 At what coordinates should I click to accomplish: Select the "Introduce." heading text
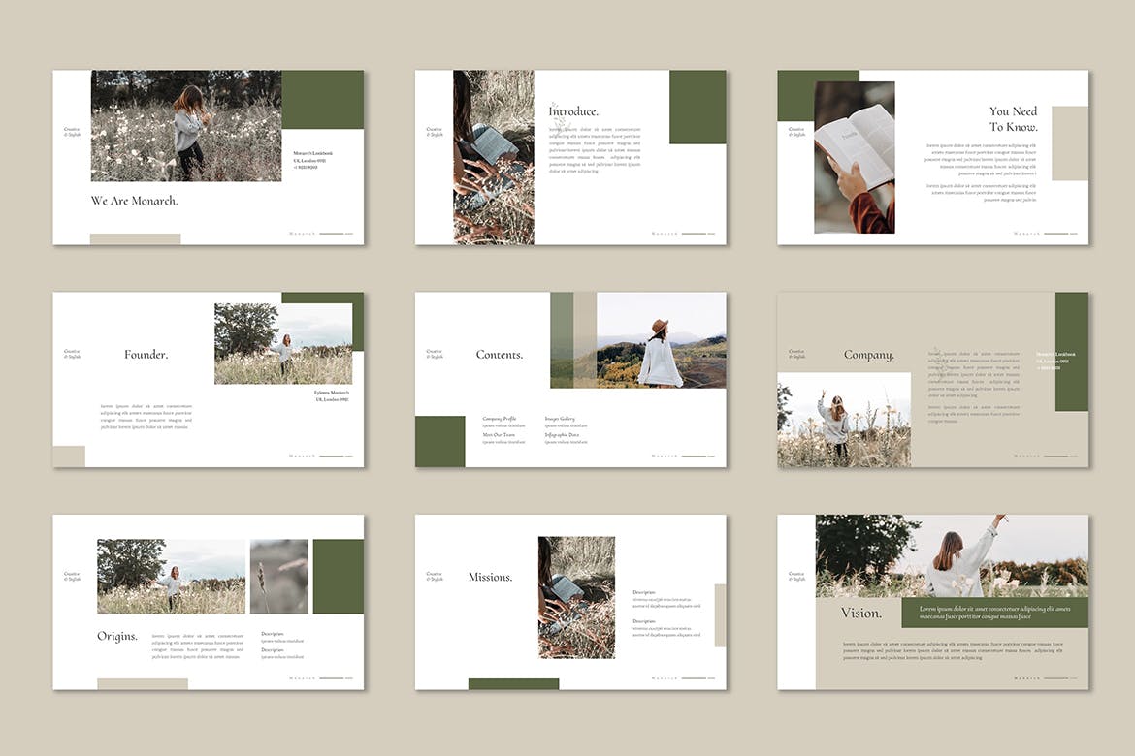click(x=573, y=111)
